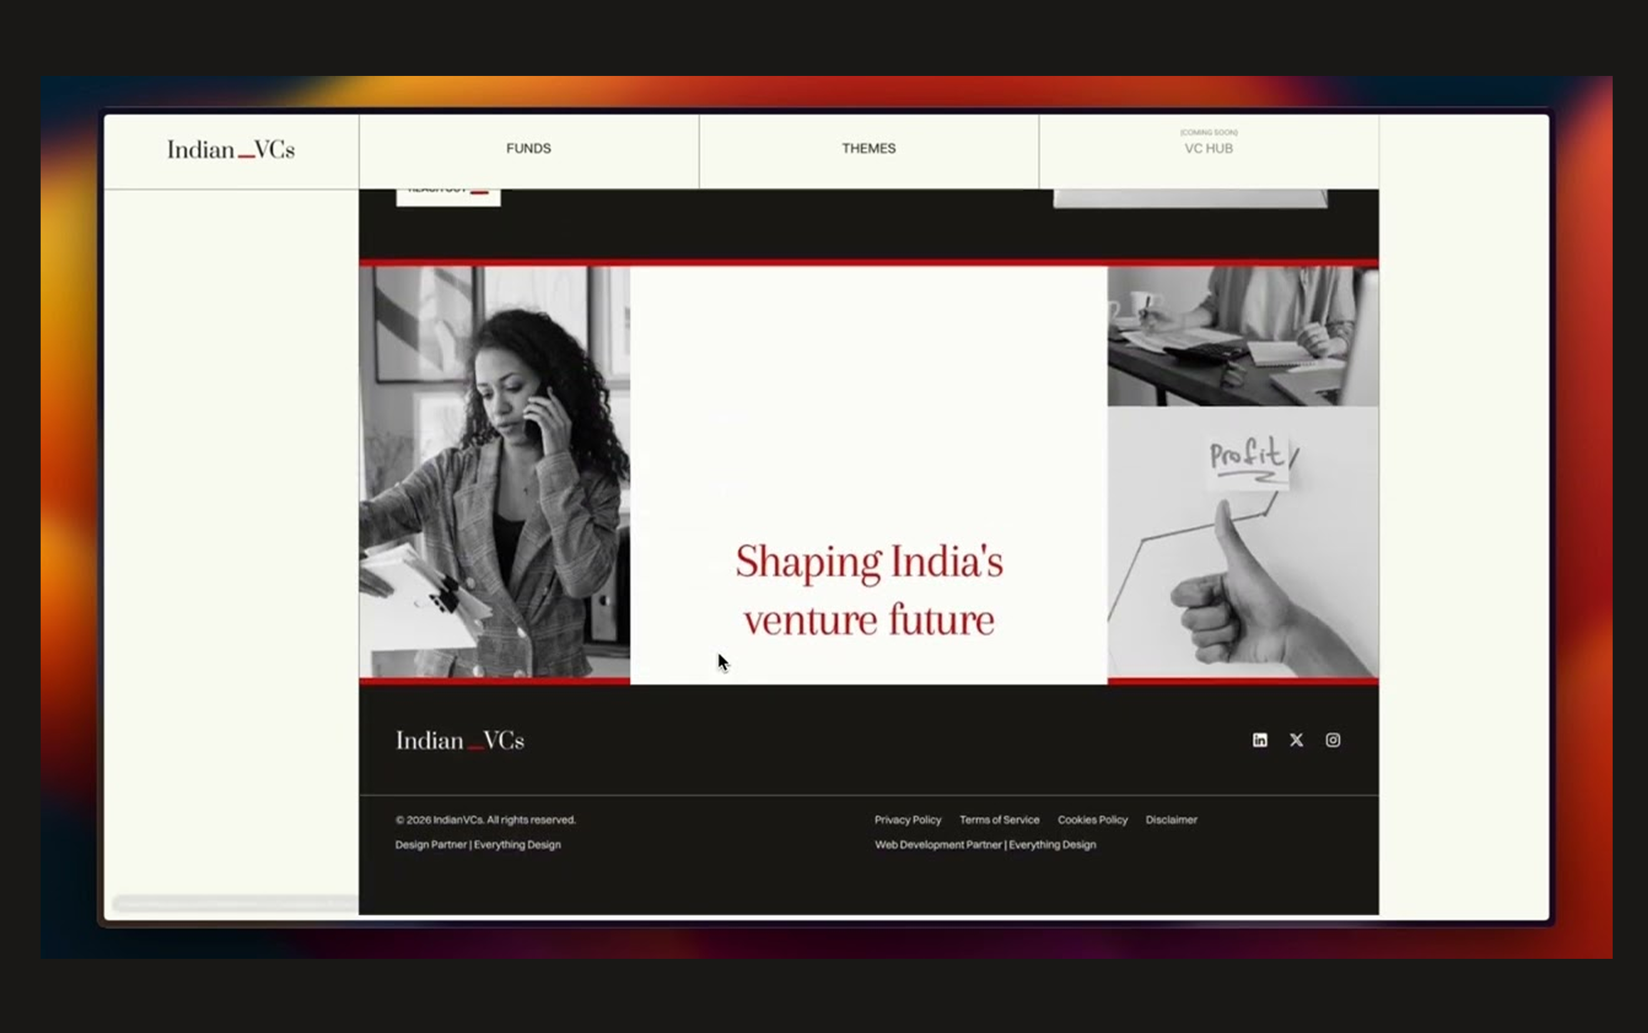
Task: Open the Terms of Service link
Action: [x=999, y=819]
